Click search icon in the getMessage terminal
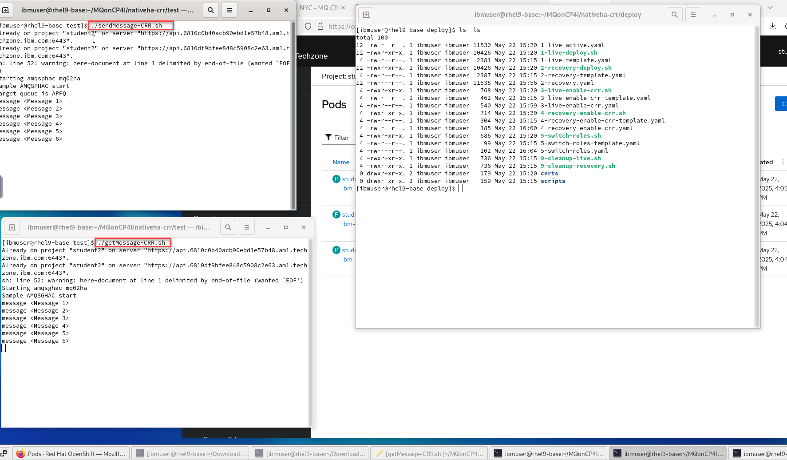787x460 pixels. click(x=228, y=227)
